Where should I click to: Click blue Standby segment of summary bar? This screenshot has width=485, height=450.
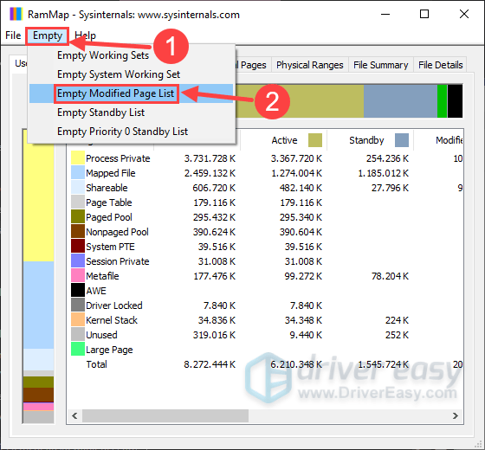tap(400, 101)
